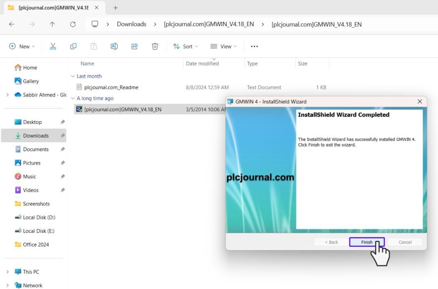The width and height of the screenshot is (438, 289).
Task: Collapse the Last month group
Action: click(73, 76)
